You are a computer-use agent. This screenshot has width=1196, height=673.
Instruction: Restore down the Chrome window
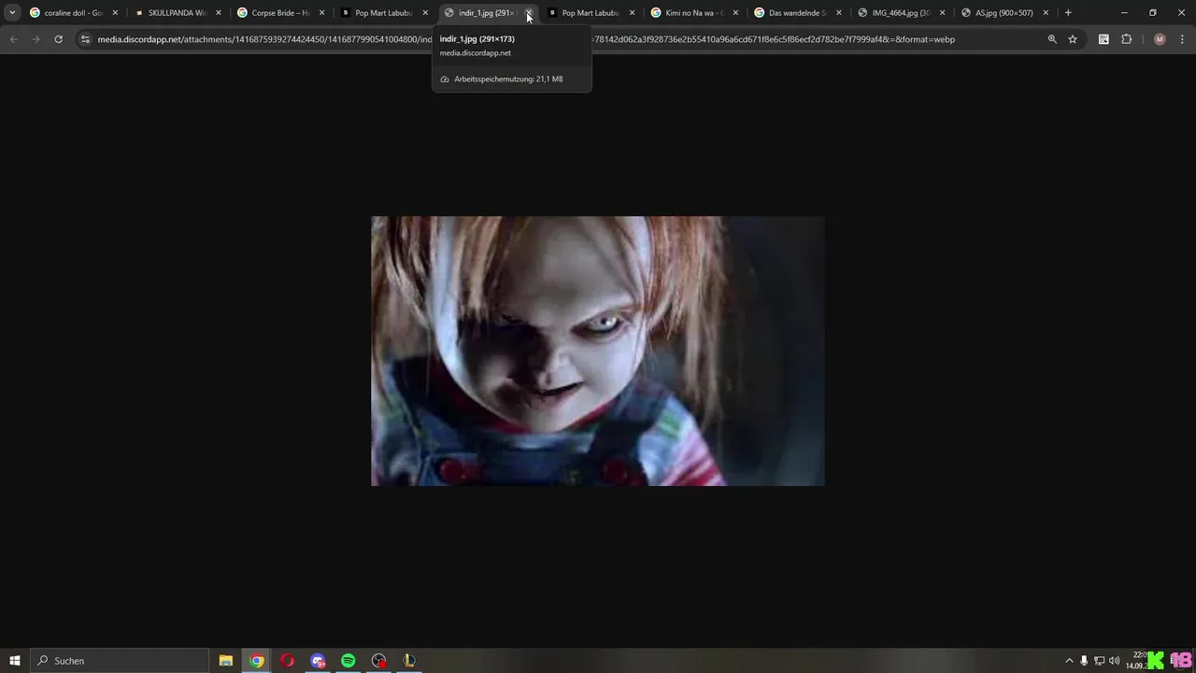pos(1152,13)
